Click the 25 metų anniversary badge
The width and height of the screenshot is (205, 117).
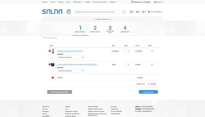point(69,12)
